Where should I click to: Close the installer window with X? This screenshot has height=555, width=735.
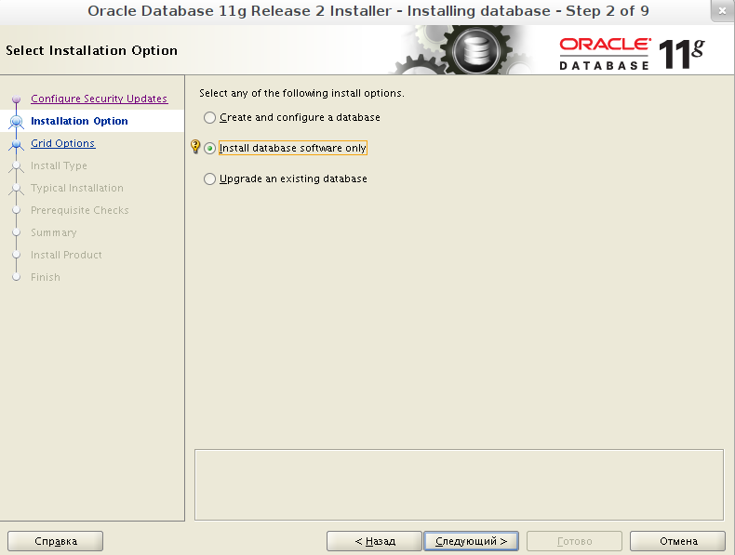pyautogui.click(x=722, y=11)
